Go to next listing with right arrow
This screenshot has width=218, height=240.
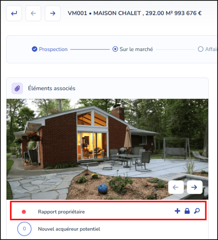[53, 13]
